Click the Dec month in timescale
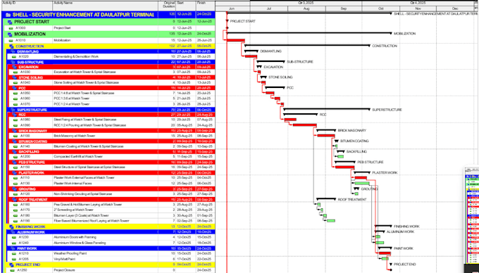Viewport: 479px width, 273px height. coord(455,9)
